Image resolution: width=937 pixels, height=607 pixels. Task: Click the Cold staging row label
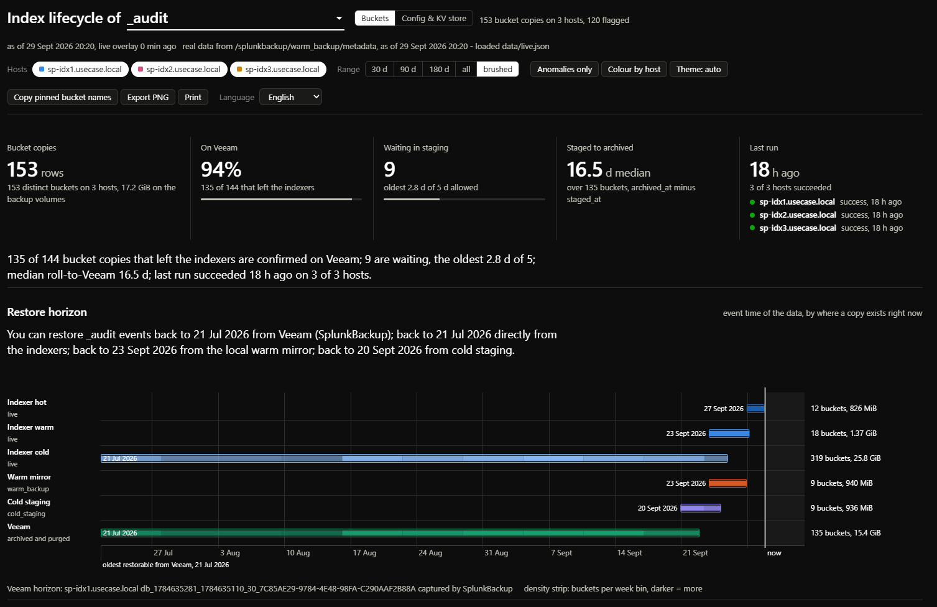29,502
